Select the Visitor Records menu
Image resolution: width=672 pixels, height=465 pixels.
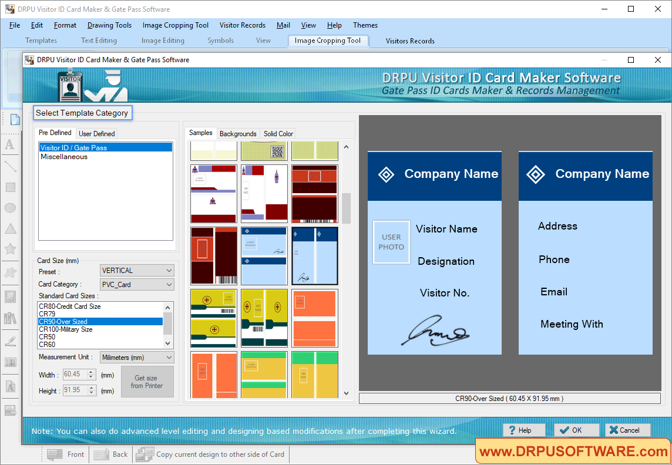click(242, 25)
